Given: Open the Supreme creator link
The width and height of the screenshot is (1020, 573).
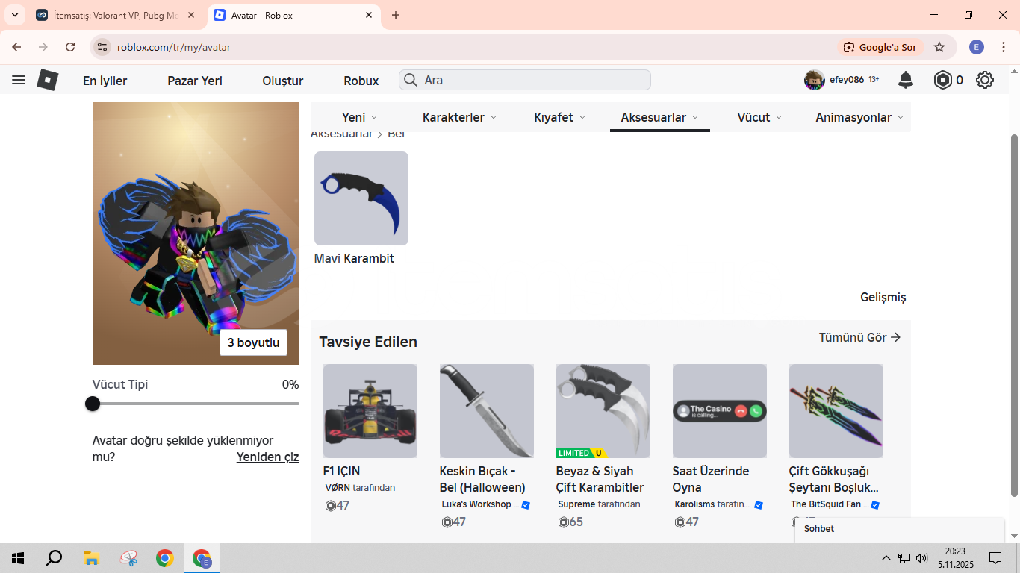Looking at the screenshot, I should (x=576, y=504).
